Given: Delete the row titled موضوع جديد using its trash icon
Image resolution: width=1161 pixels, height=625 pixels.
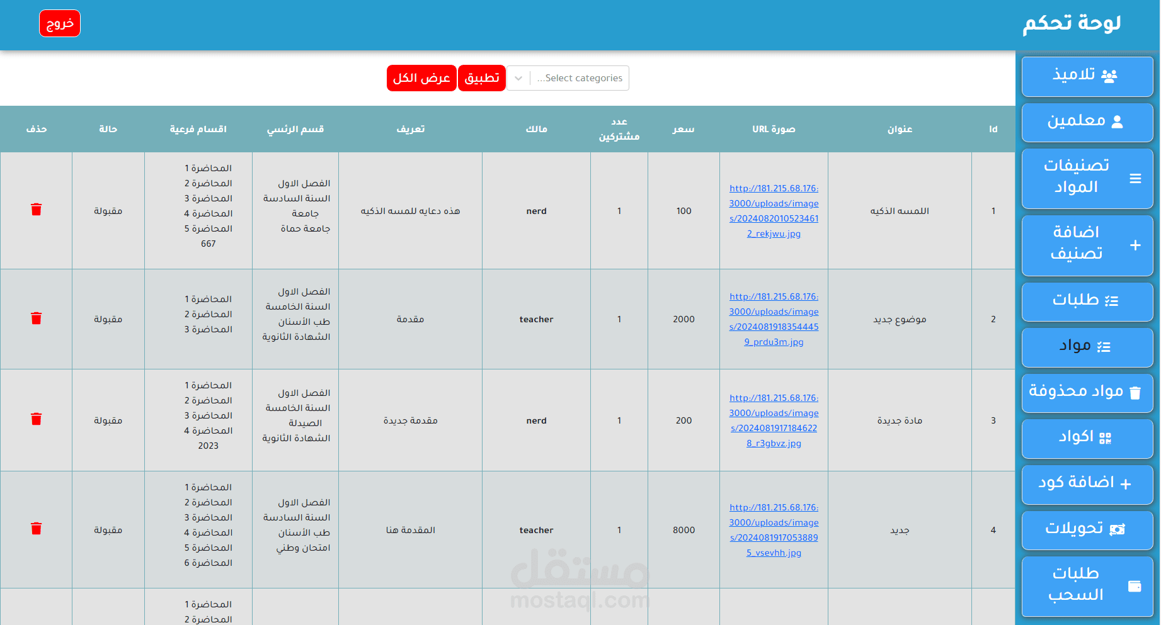Looking at the screenshot, I should click(36, 319).
